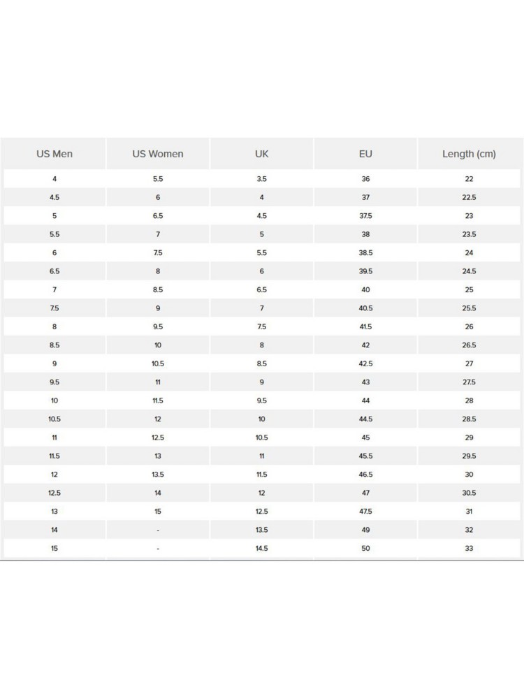The width and height of the screenshot is (524, 699).
Task: Select EU size 36 cell
Action: coord(365,179)
